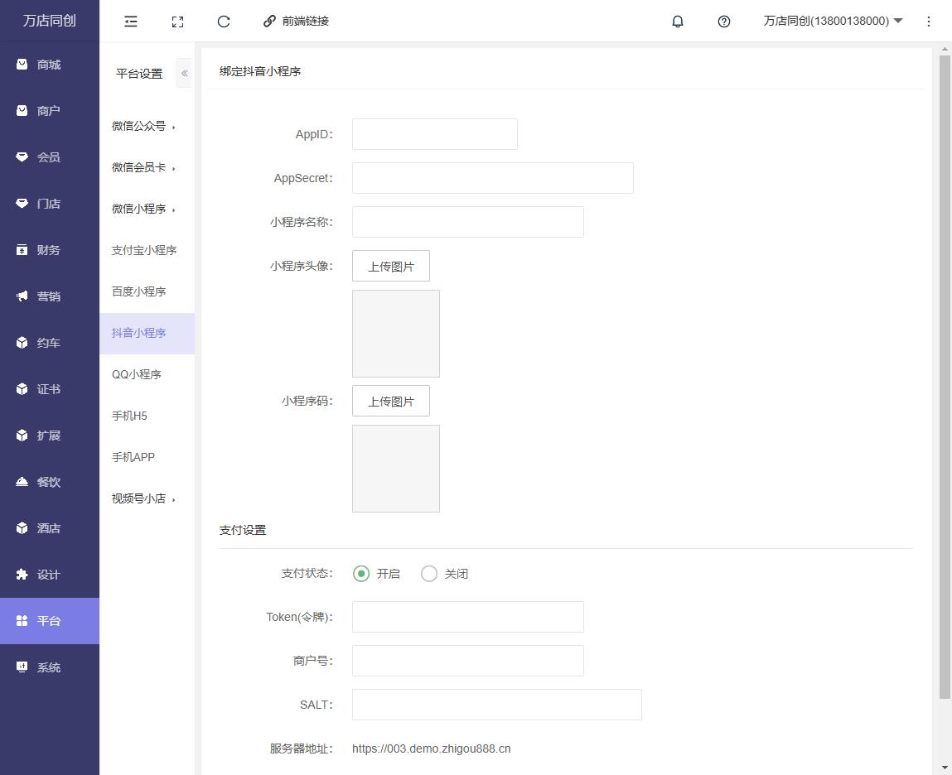Open the 万店同创 account dropdown
The image size is (952, 775).
pos(833,22)
